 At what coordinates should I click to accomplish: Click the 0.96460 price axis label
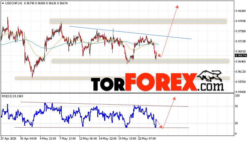[x=241, y=62]
